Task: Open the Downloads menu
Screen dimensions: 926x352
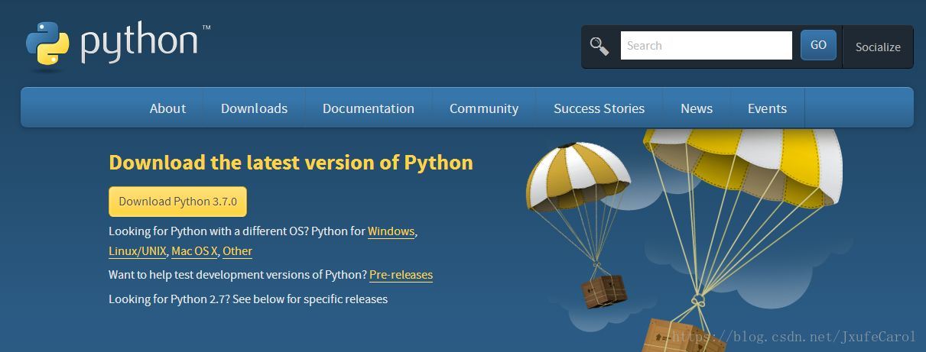Action: coord(254,108)
